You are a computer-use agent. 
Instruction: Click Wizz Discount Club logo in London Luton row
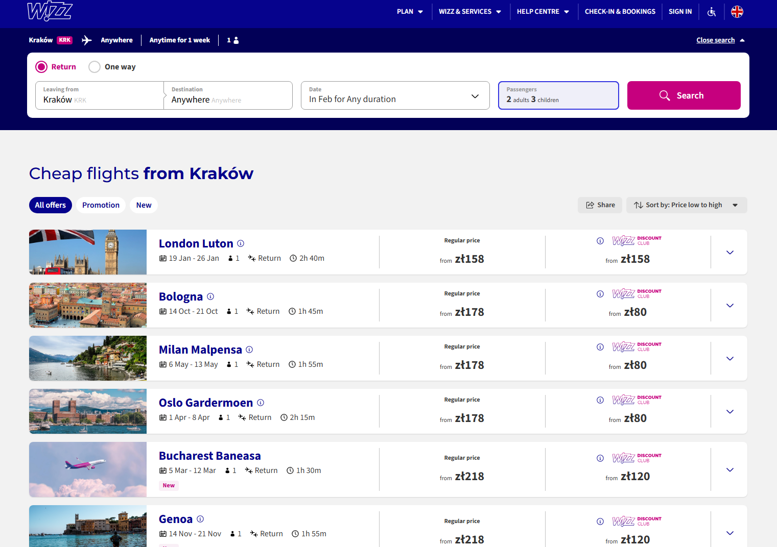pyautogui.click(x=637, y=241)
